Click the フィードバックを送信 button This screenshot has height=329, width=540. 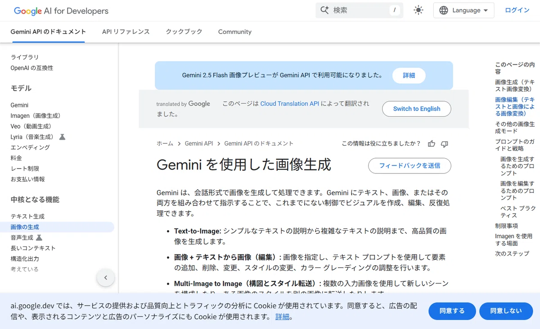[409, 166]
